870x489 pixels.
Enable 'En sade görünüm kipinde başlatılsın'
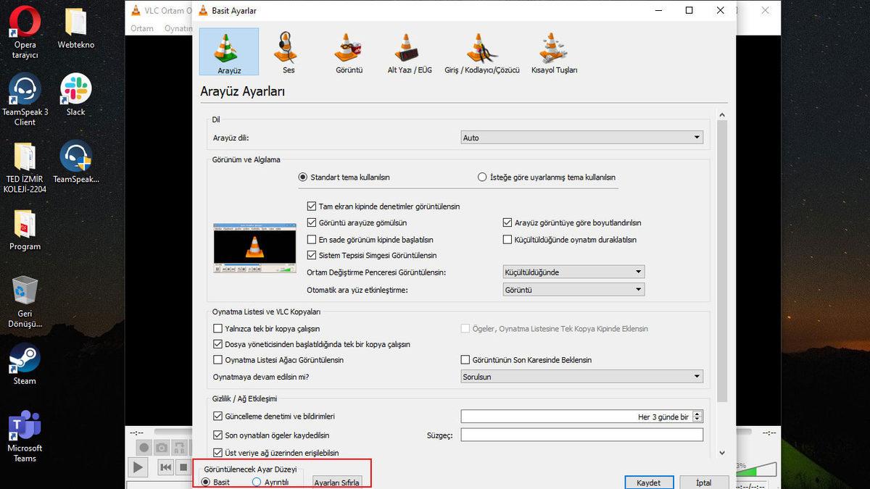pyautogui.click(x=312, y=239)
